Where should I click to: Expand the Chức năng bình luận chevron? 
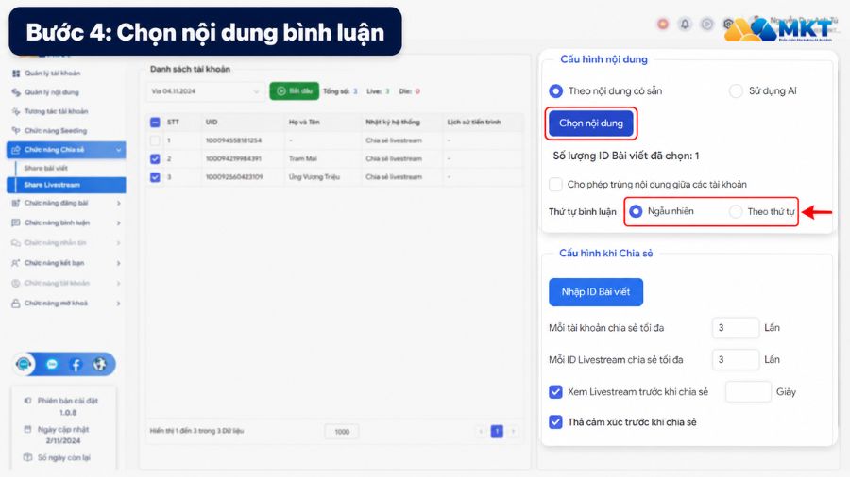[x=119, y=222]
